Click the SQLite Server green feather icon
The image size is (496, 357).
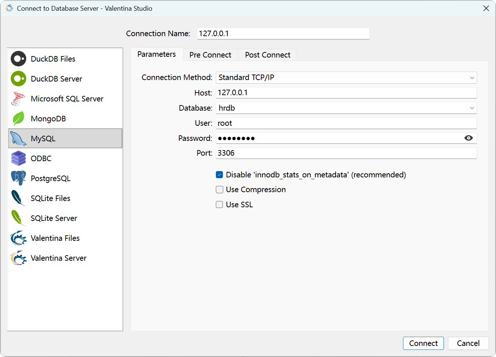point(18,218)
